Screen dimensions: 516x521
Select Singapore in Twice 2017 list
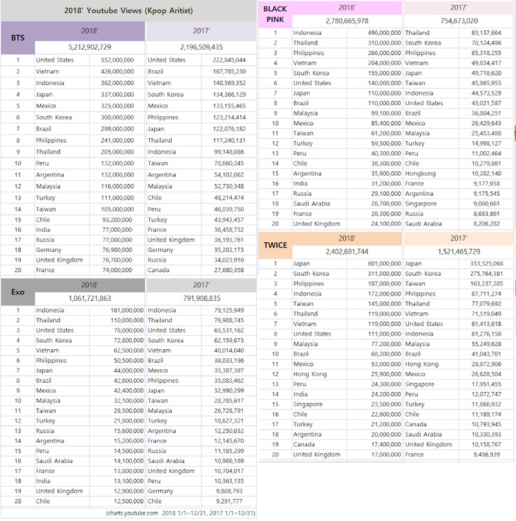pyautogui.click(x=420, y=384)
